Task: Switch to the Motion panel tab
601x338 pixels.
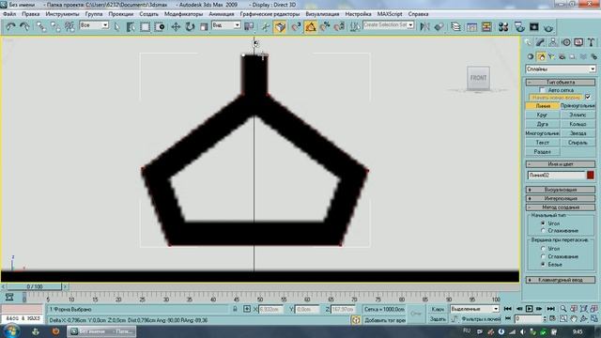Action: pyautogui.click(x=566, y=42)
